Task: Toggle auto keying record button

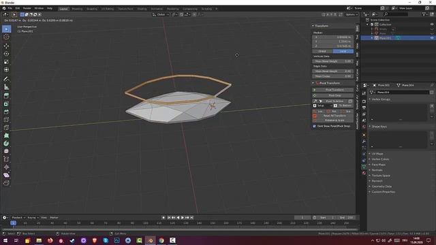Action: [163, 218]
